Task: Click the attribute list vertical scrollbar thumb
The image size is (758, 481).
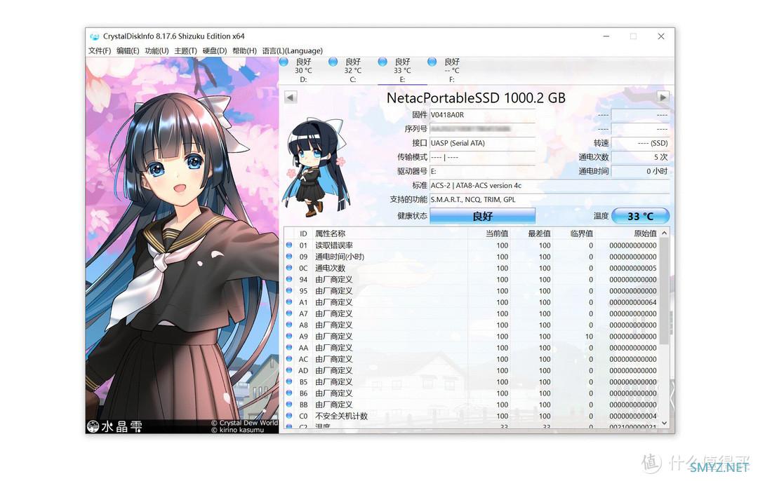Action: click(665, 291)
